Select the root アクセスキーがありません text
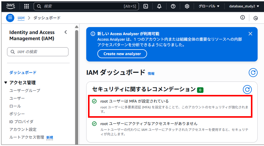 (149, 123)
